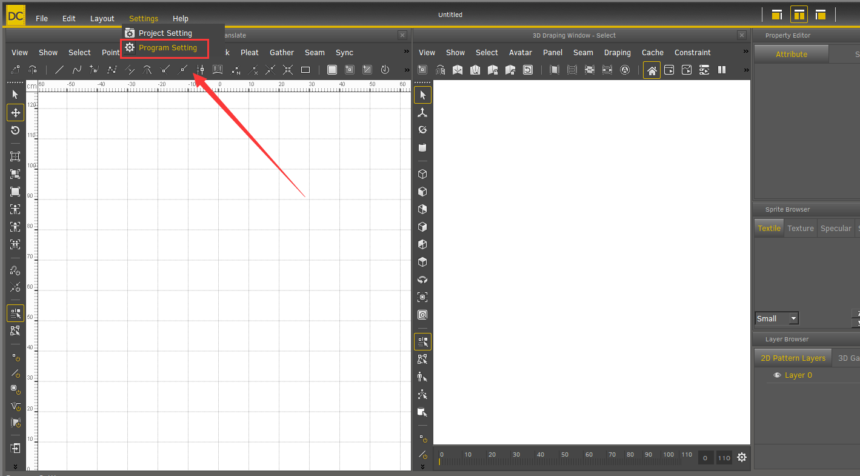Toggle visibility of Layer 0
This screenshot has width=860, height=476.
click(x=777, y=375)
